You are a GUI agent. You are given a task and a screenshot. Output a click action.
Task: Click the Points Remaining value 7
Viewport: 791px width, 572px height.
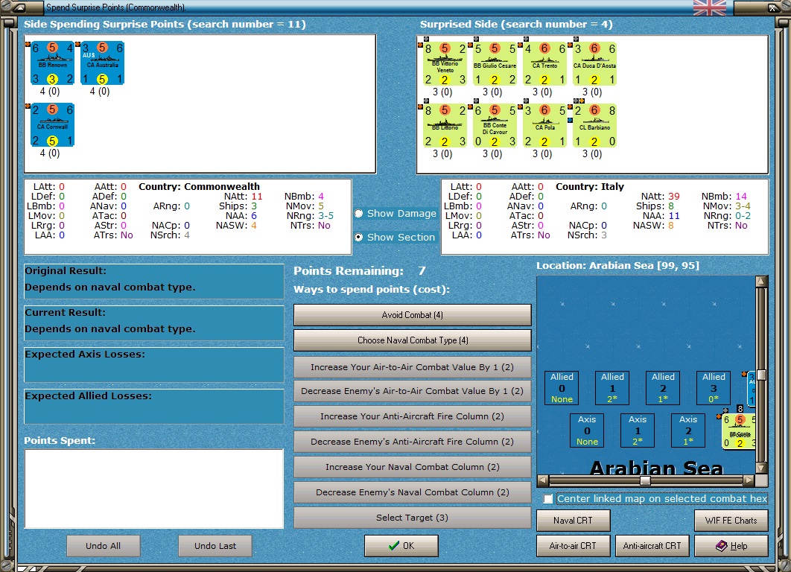click(422, 271)
